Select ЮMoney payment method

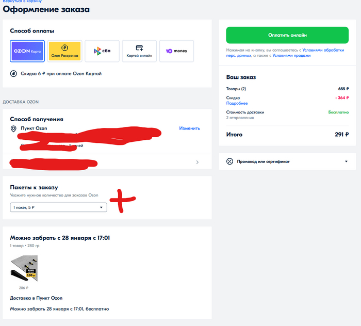coord(176,51)
